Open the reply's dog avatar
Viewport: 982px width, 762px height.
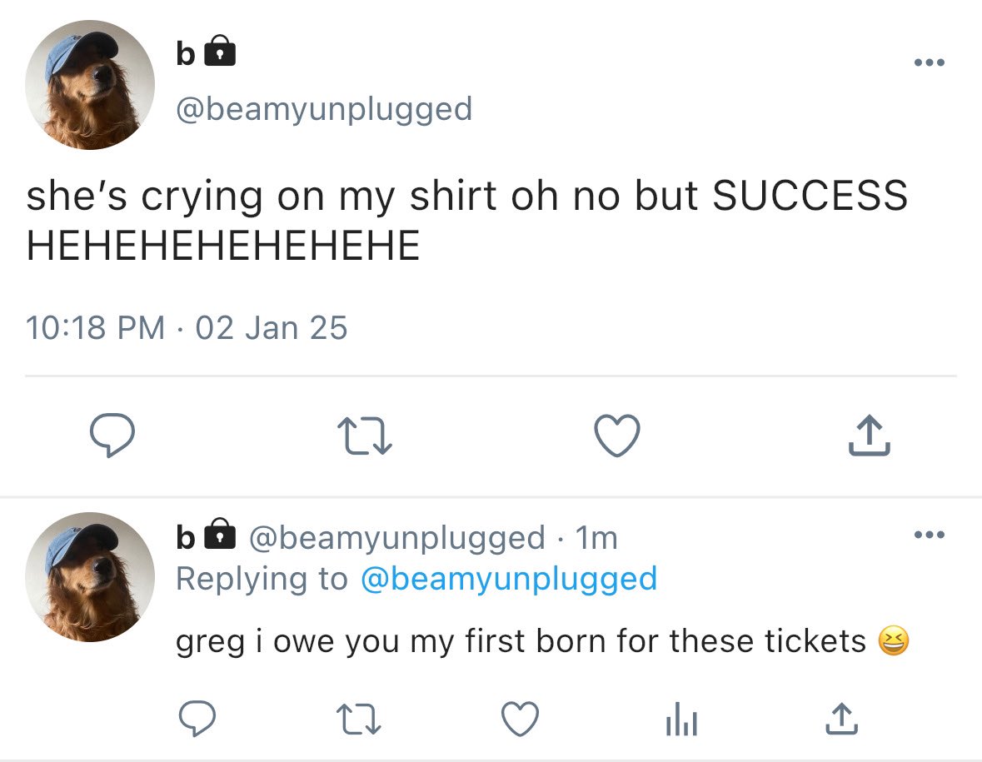point(90,576)
